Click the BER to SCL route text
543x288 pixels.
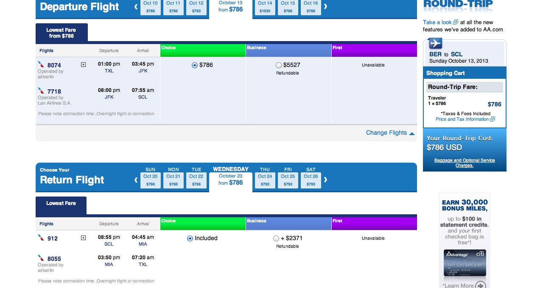click(x=446, y=54)
